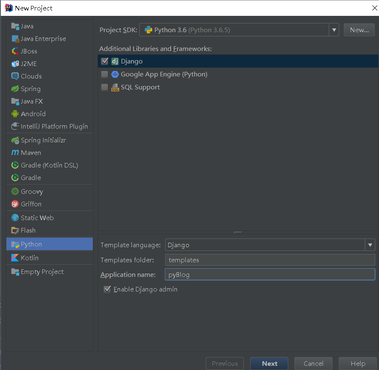Click the Python logo in SDK field
Viewport: 379px width, 370px height.
(148, 30)
